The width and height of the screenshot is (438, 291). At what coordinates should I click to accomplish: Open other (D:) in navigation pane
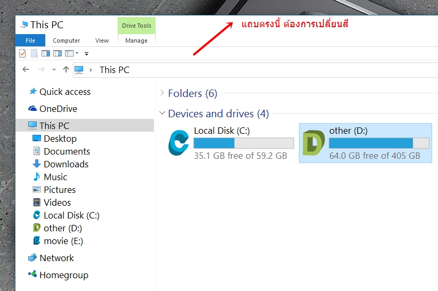point(62,228)
